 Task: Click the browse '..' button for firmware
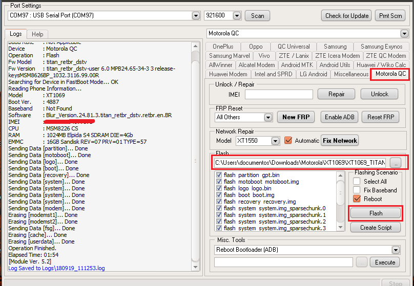pyautogui.click(x=396, y=163)
